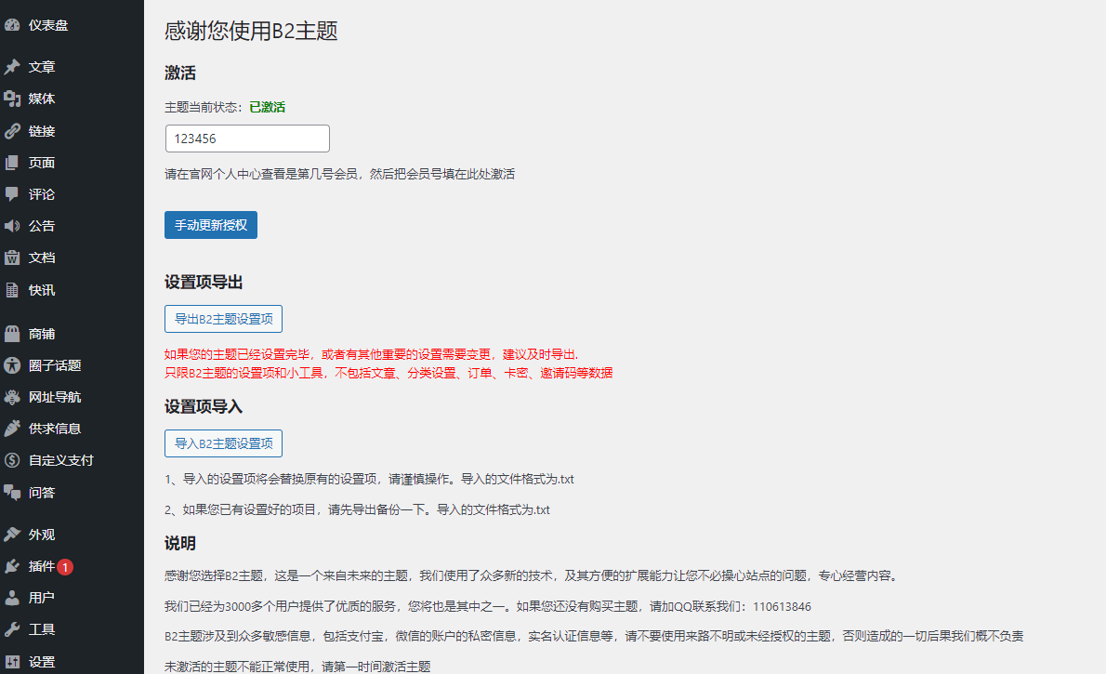The height and width of the screenshot is (674, 1106).
Task: Click the media icon beside 媒体
Action: [12, 99]
